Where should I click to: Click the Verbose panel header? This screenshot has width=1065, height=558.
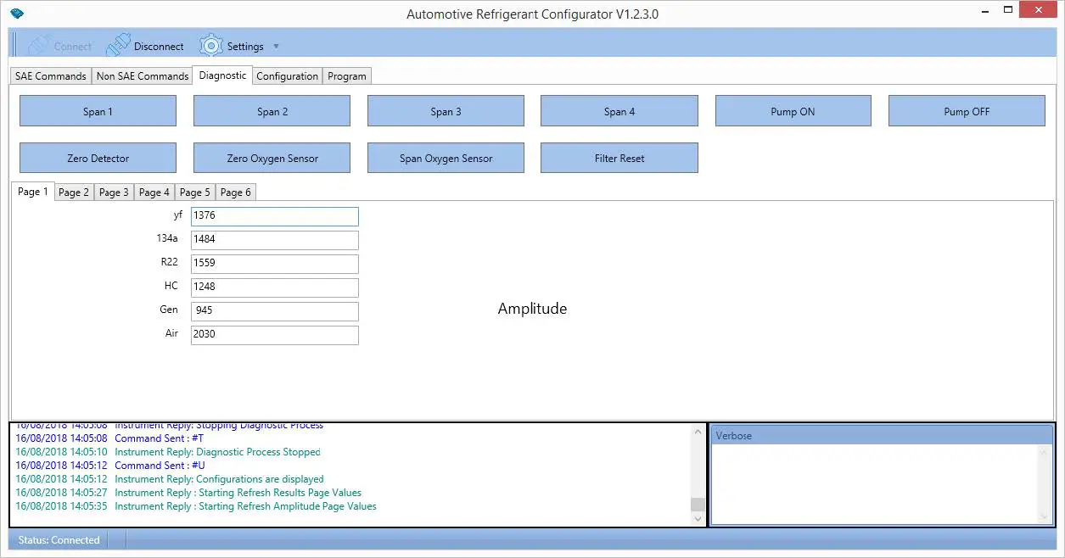click(x=881, y=436)
